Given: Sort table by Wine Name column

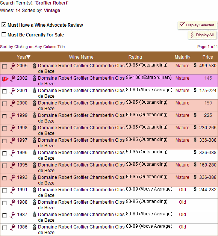Looking at the screenshot, I should click(x=81, y=57).
